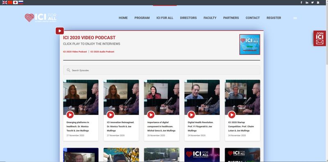
Task: Play the ICI Innovation Reimagined episode
Action: point(110,115)
